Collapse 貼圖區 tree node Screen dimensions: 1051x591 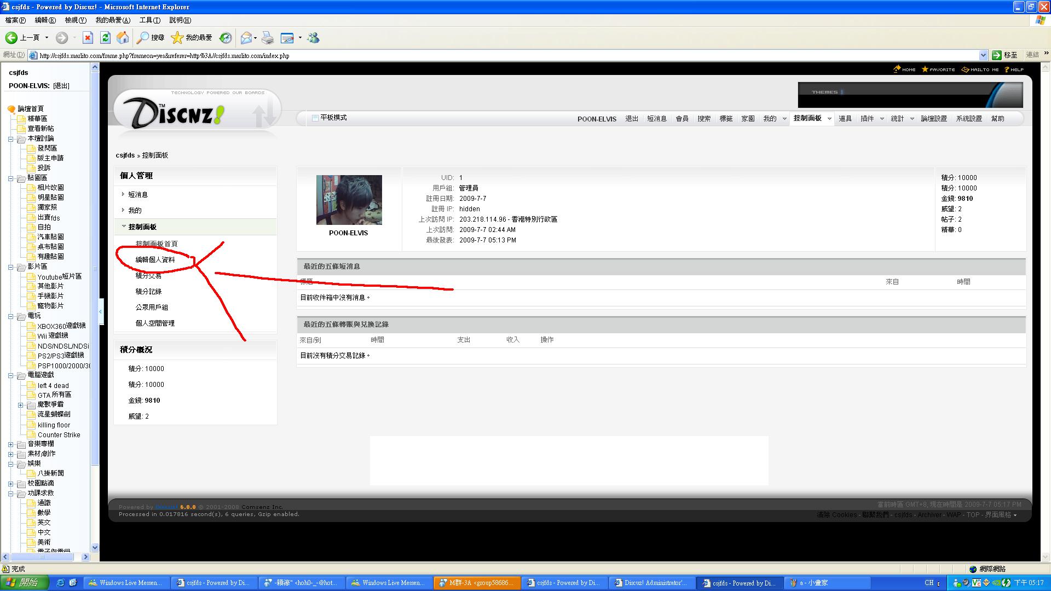10,178
